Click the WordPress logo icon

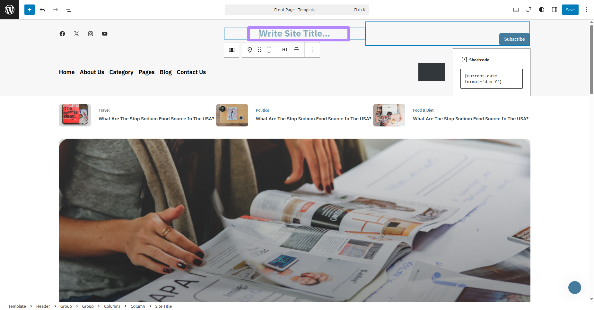[10, 10]
